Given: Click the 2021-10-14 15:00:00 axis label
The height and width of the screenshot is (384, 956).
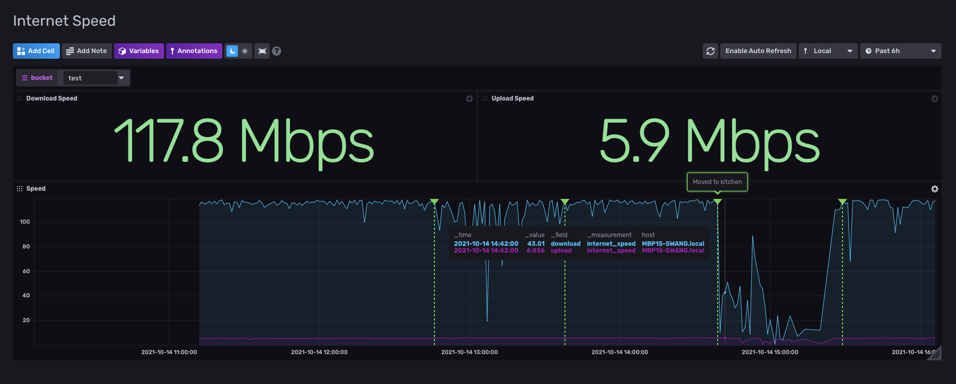Looking at the screenshot, I should coord(770,352).
